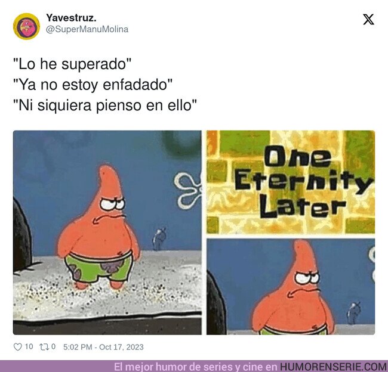The height and width of the screenshot is (372, 388).
Task: Click Patrick's green flowered shorts
Action: 99,268
